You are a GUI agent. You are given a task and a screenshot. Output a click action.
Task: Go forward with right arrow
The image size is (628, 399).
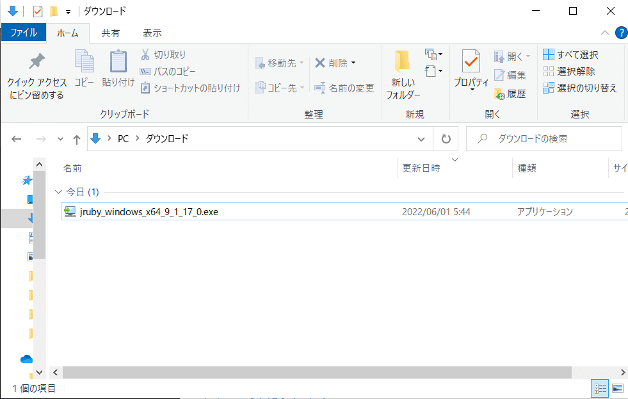41,139
